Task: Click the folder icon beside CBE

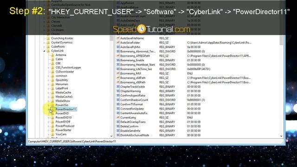Action: click(52, 63)
